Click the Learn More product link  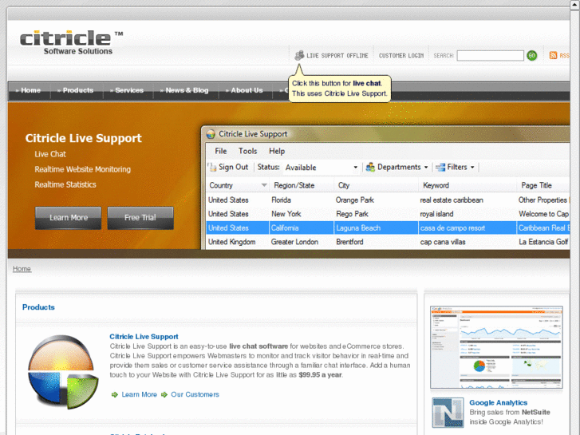[139, 394]
